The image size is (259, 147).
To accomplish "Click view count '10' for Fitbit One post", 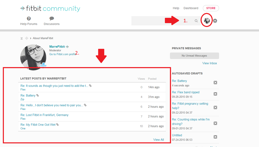I will click(x=141, y=126).
